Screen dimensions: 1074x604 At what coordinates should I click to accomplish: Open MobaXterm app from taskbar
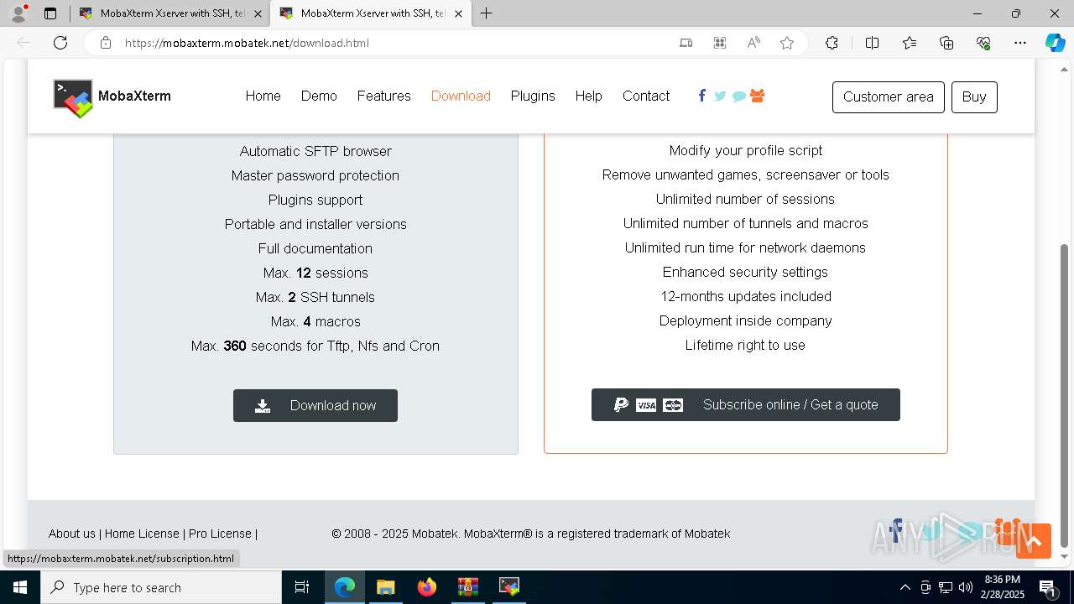click(509, 587)
